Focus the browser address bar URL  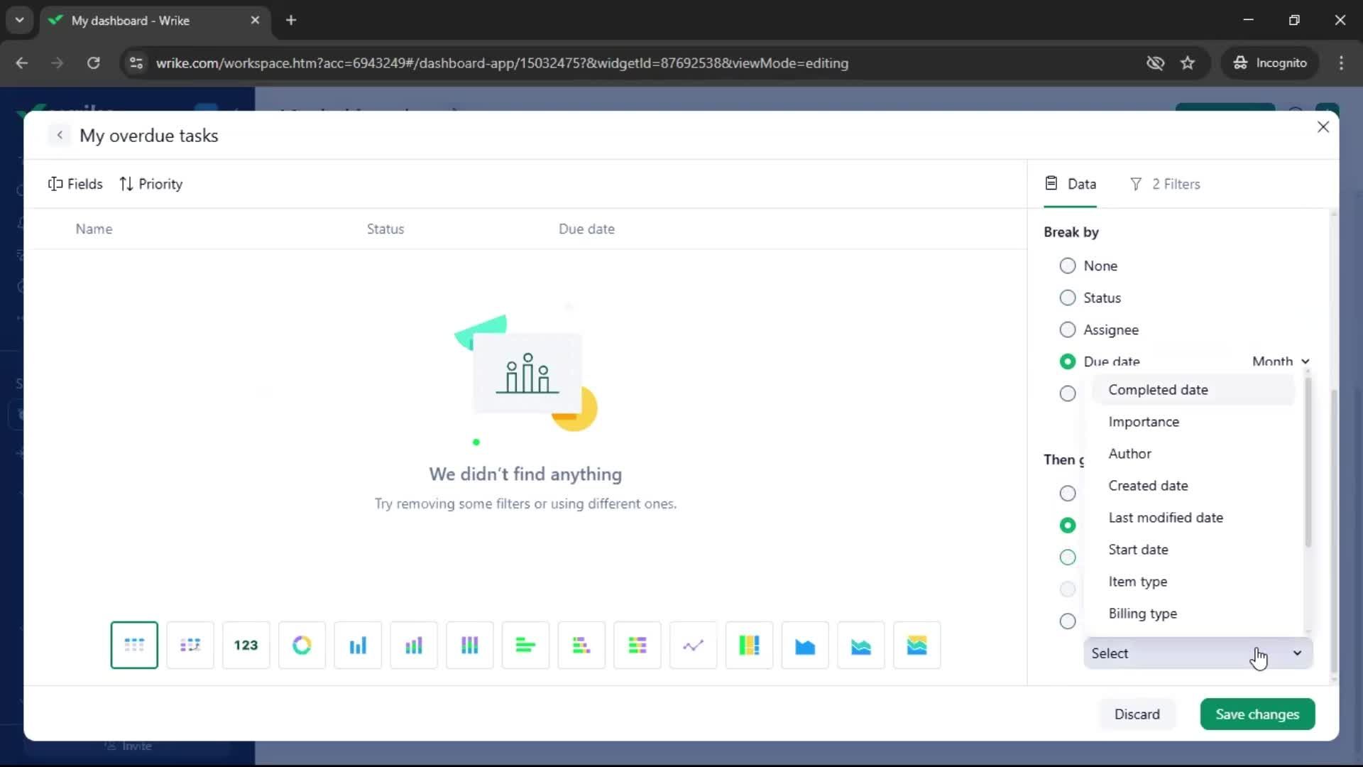pyautogui.click(x=502, y=63)
